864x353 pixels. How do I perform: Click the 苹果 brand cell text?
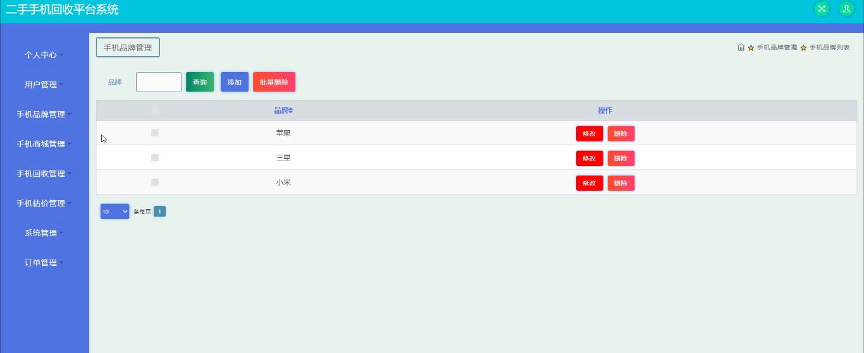pyautogui.click(x=283, y=133)
